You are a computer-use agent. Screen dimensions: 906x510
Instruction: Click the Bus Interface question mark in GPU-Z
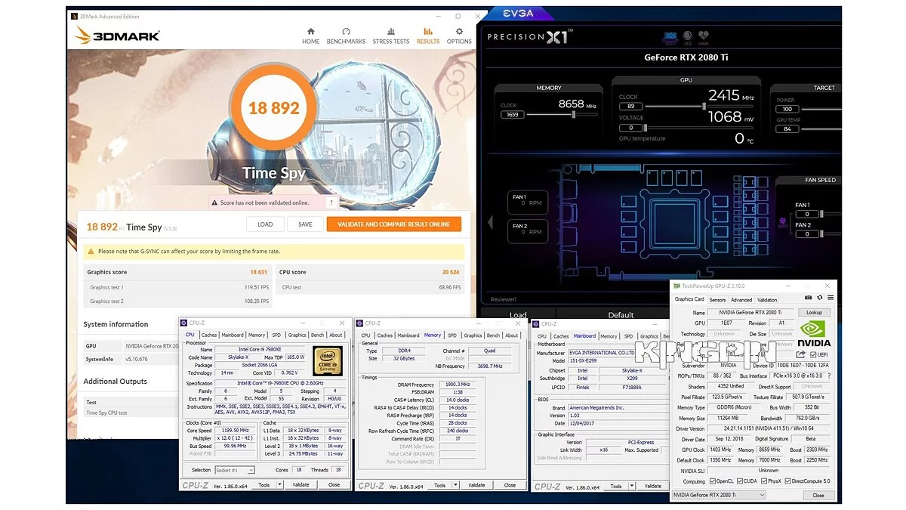(x=827, y=376)
